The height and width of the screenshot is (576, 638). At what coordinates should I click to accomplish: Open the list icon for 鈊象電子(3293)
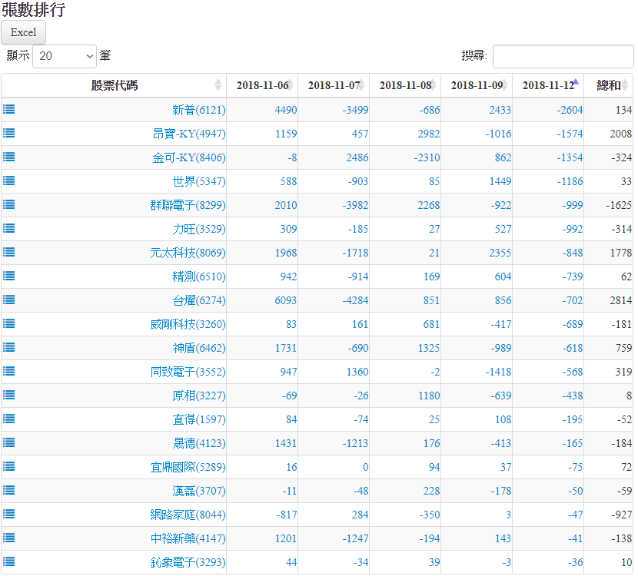[9, 562]
